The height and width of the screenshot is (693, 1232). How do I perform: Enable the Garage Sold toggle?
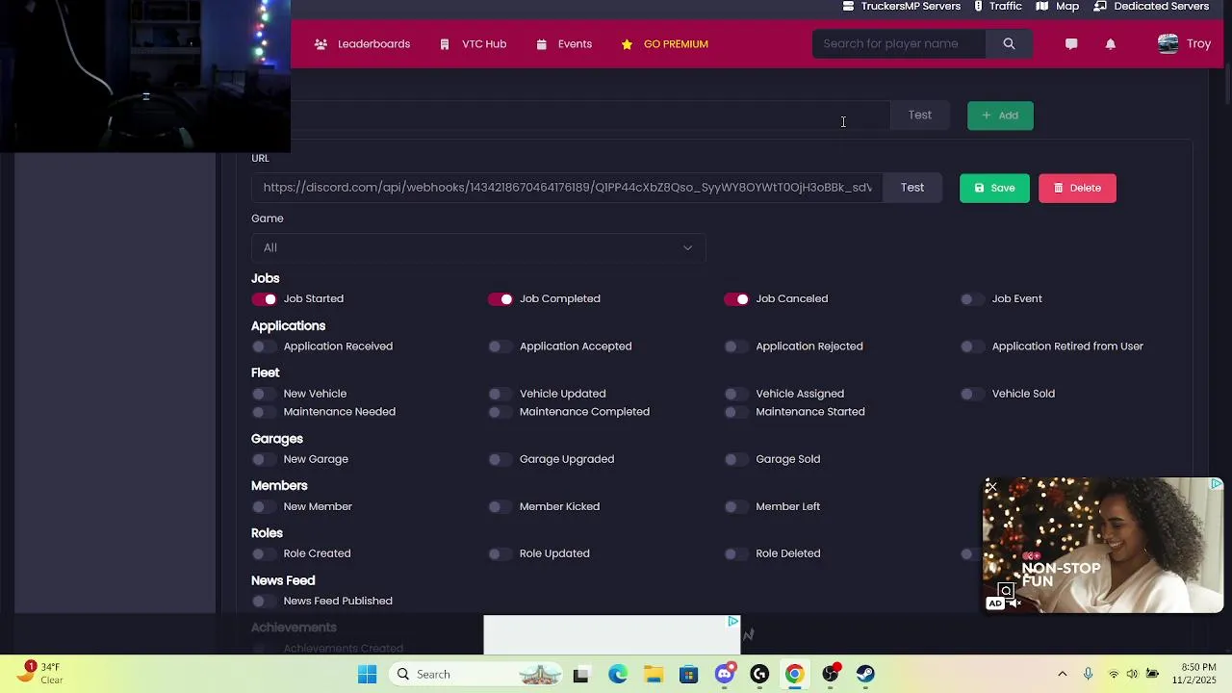(x=736, y=459)
